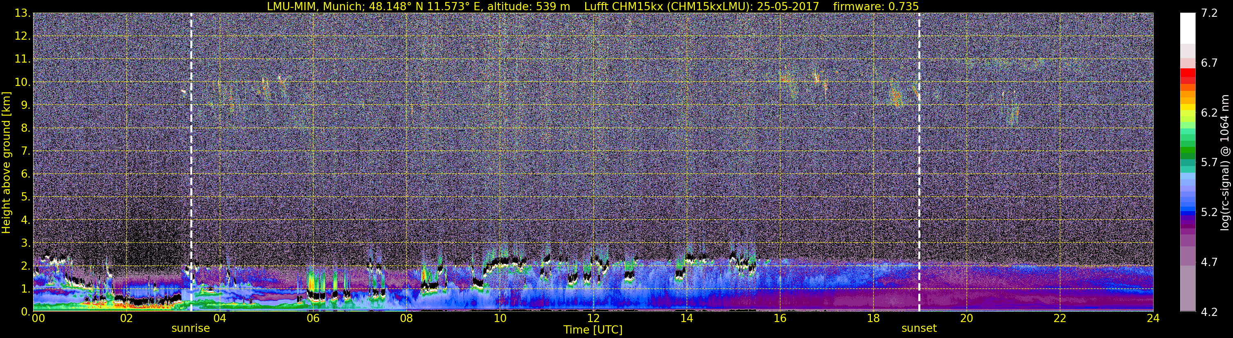Click the 'Time [UTC]' axis label

point(593,330)
